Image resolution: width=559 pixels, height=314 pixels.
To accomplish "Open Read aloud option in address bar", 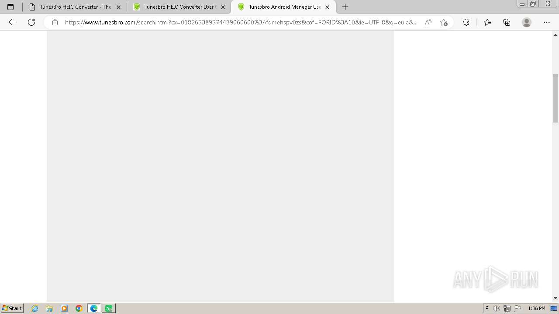I will coord(428,22).
